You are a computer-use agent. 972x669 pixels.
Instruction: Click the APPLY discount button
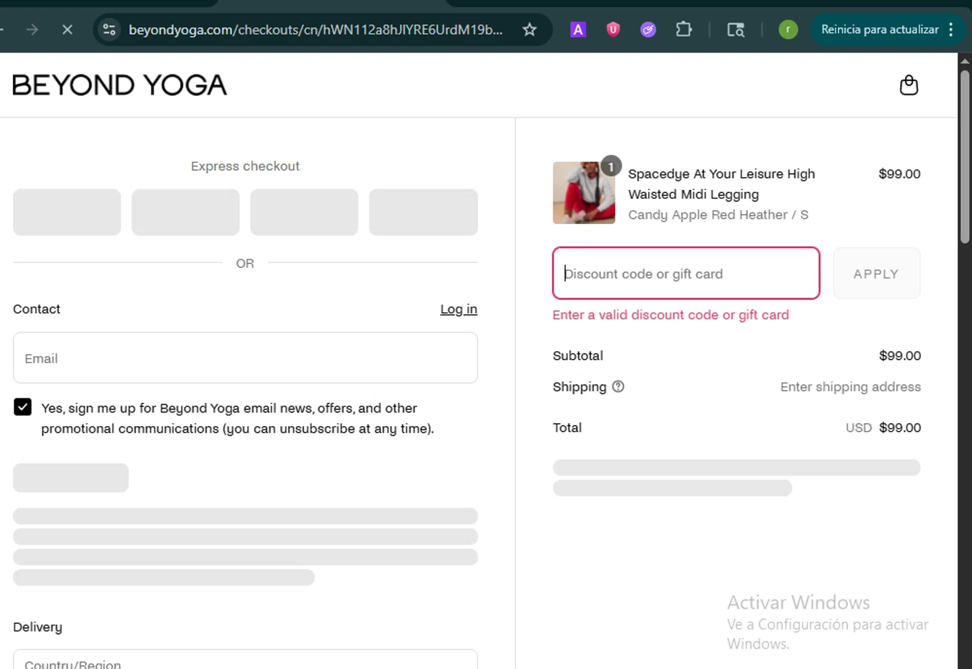[876, 273]
